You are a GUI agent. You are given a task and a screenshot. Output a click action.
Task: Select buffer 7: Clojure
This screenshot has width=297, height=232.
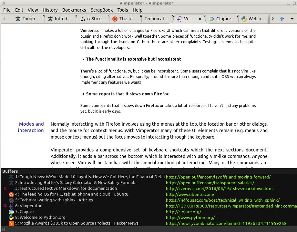pos(25,212)
